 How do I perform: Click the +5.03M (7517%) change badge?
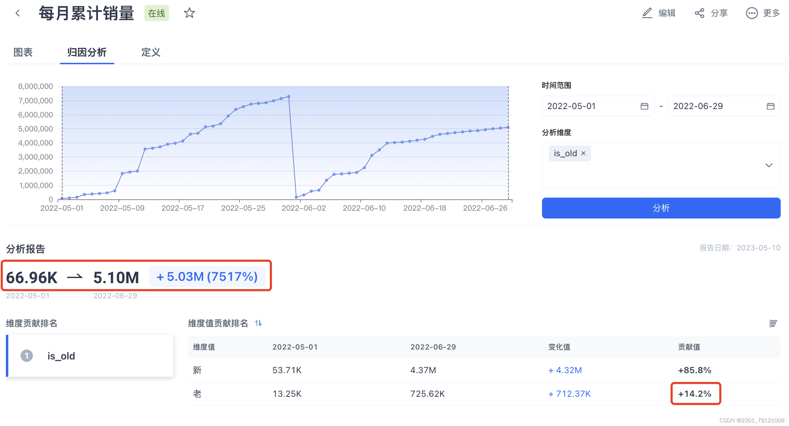click(207, 276)
